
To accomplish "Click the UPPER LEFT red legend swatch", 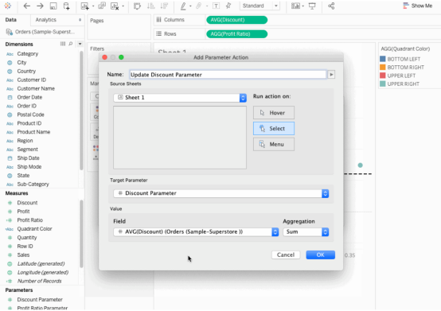I will click(383, 76).
